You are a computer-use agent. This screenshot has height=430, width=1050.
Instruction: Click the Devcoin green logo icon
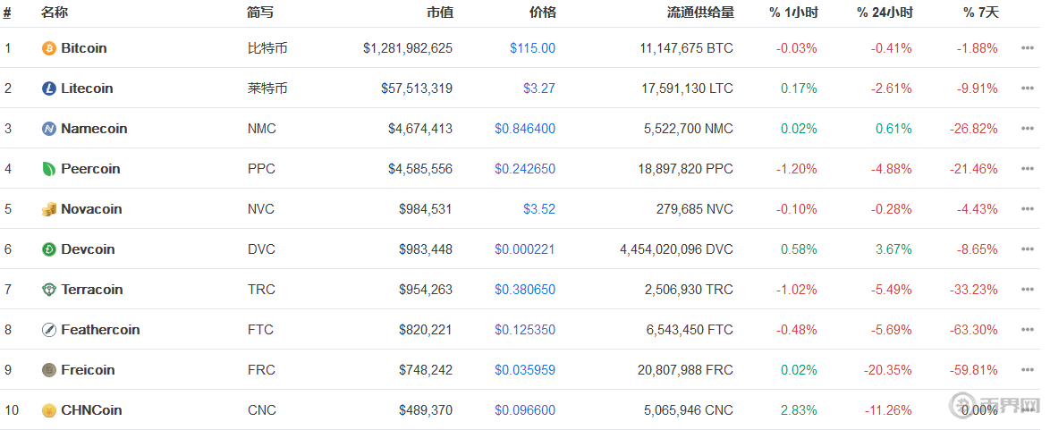tap(49, 249)
